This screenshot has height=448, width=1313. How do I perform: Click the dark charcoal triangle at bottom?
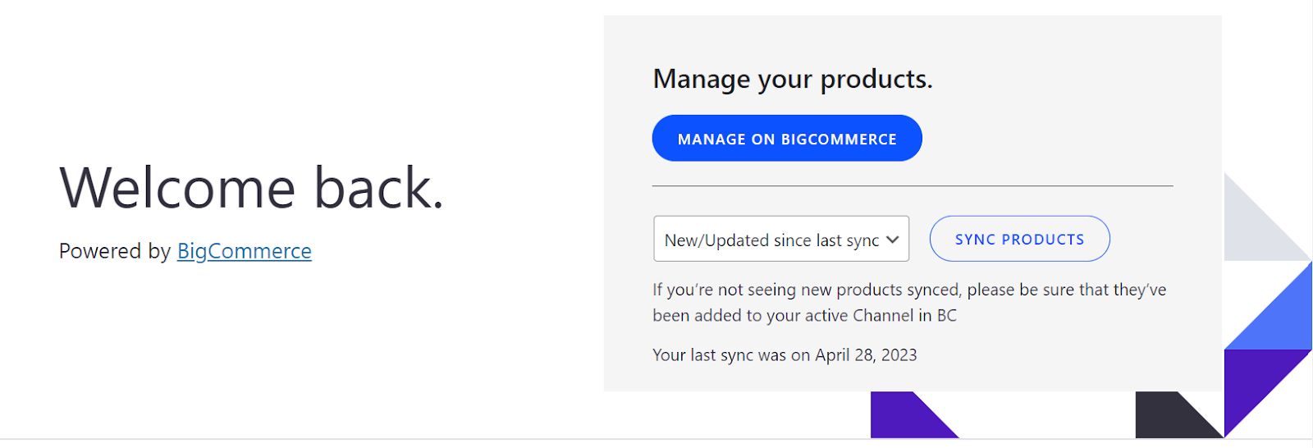coord(1169,418)
